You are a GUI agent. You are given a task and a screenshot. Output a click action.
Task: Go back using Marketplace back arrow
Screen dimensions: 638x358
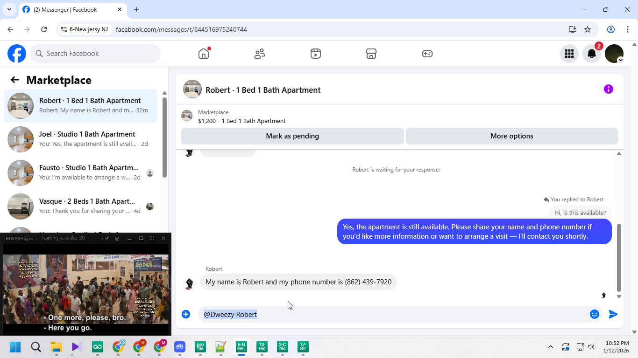click(x=15, y=80)
